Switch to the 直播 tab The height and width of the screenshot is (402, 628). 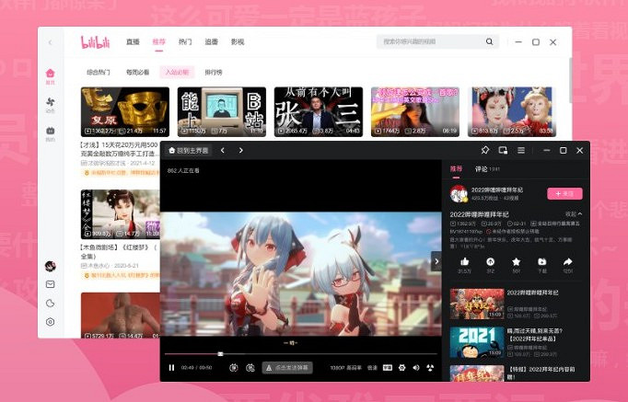click(133, 41)
